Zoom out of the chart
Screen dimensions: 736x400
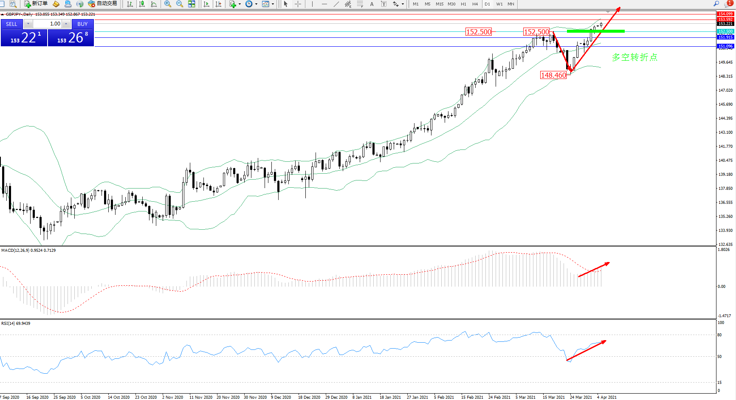tap(180, 4)
